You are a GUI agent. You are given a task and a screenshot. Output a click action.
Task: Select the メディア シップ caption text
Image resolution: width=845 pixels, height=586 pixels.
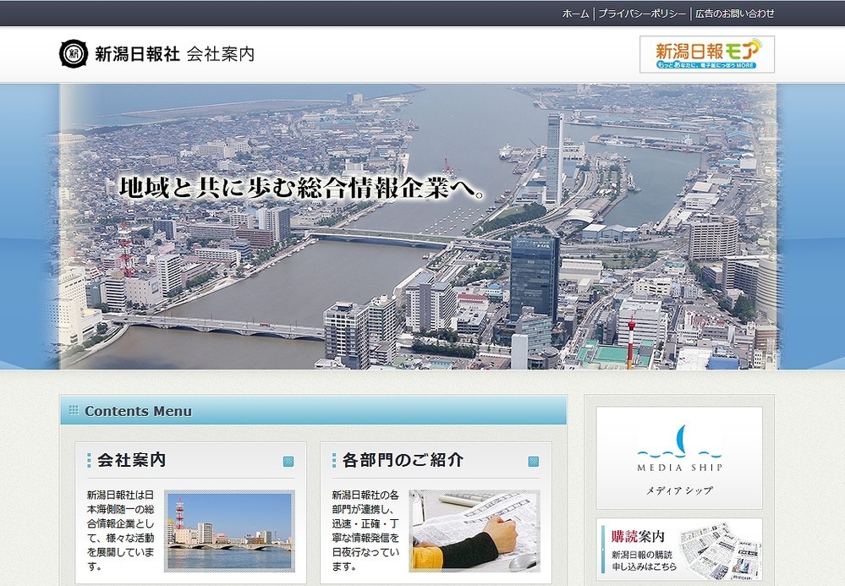pyautogui.click(x=679, y=490)
